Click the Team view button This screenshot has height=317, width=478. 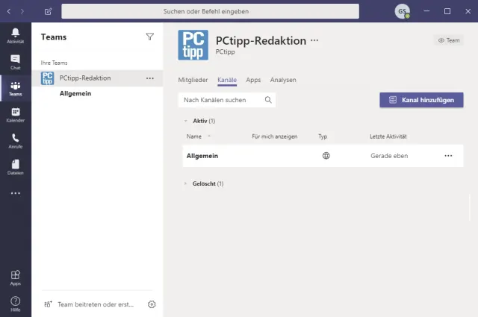click(449, 40)
